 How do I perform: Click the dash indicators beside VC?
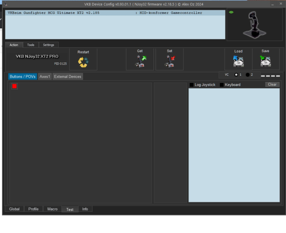(x=270, y=76)
